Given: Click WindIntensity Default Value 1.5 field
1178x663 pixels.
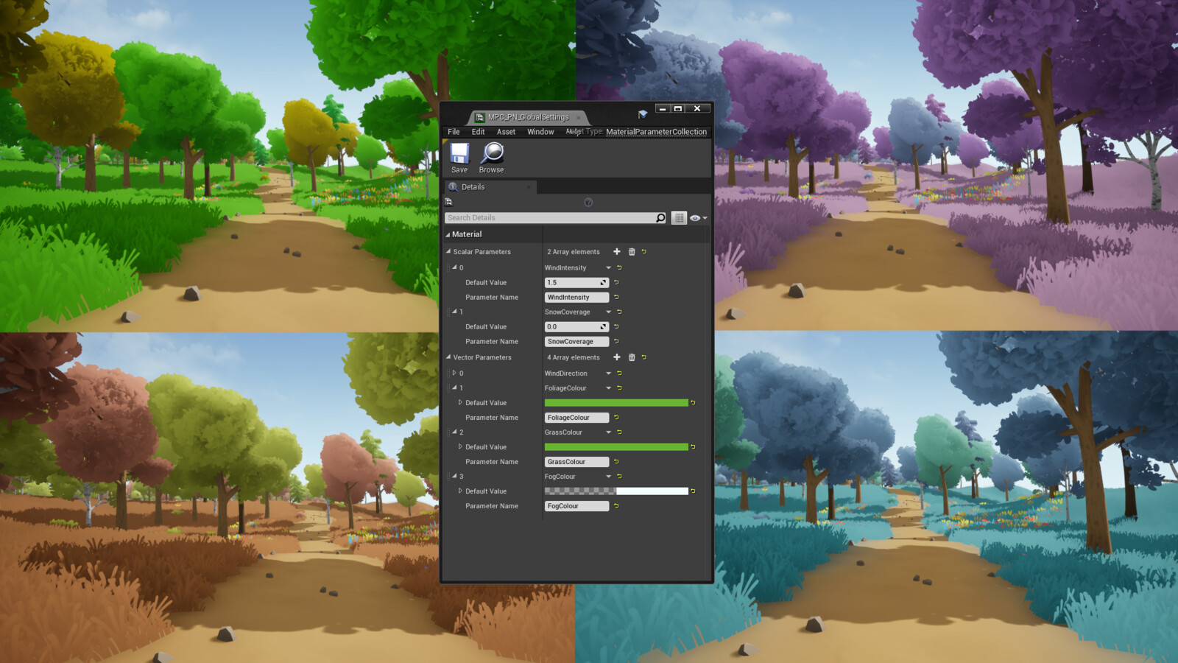Looking at the screenshot, I should coord(576,283).
